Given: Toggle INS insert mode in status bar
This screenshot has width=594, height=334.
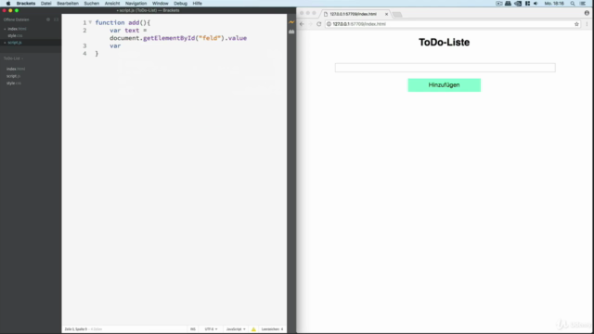Looking at the screenshot, I should (x=193, y=329).
